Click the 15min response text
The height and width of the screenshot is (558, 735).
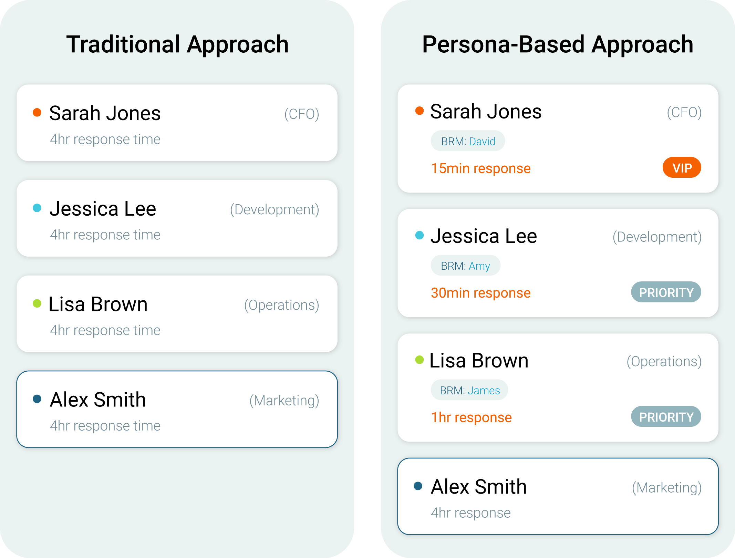(x=480, y=168)
